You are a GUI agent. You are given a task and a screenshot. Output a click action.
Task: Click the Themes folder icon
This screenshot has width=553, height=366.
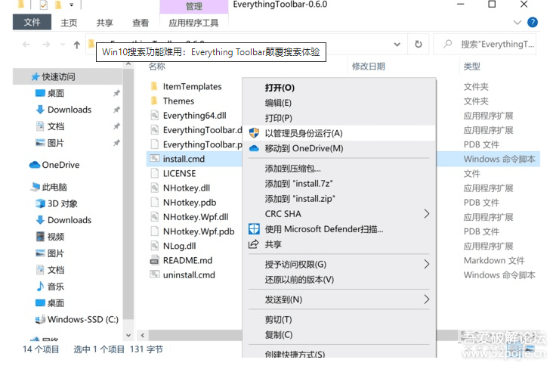point(153,101)
